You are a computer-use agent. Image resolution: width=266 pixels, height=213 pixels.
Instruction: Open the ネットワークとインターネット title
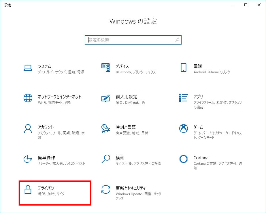60,97
